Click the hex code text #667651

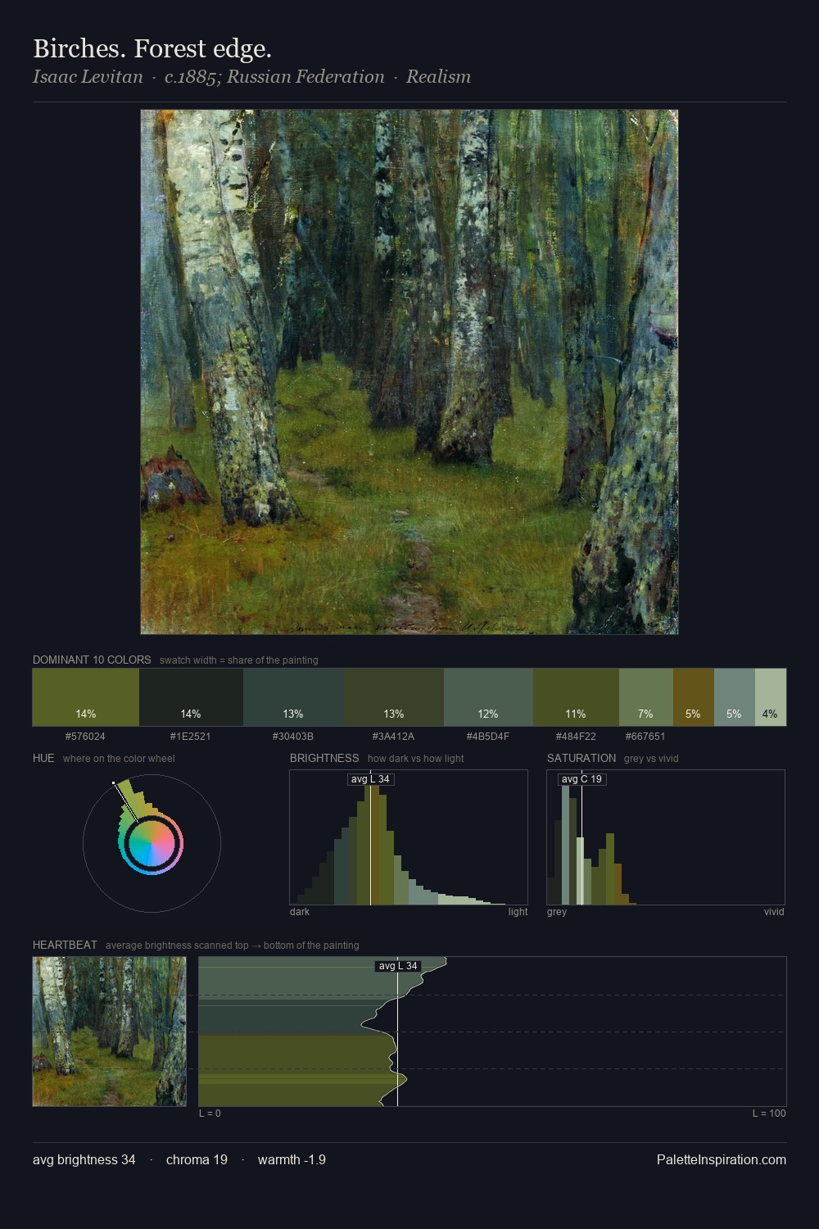point(645,737)
